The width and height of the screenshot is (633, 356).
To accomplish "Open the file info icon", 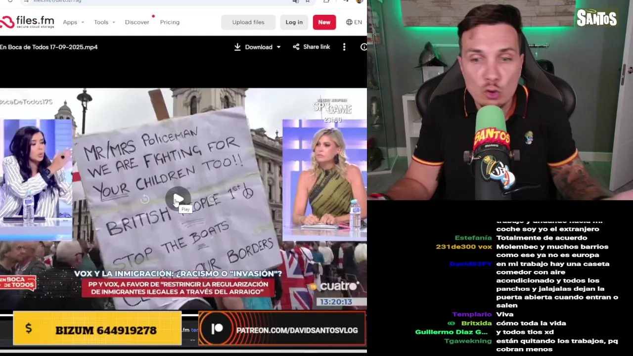I will [363, 47].
